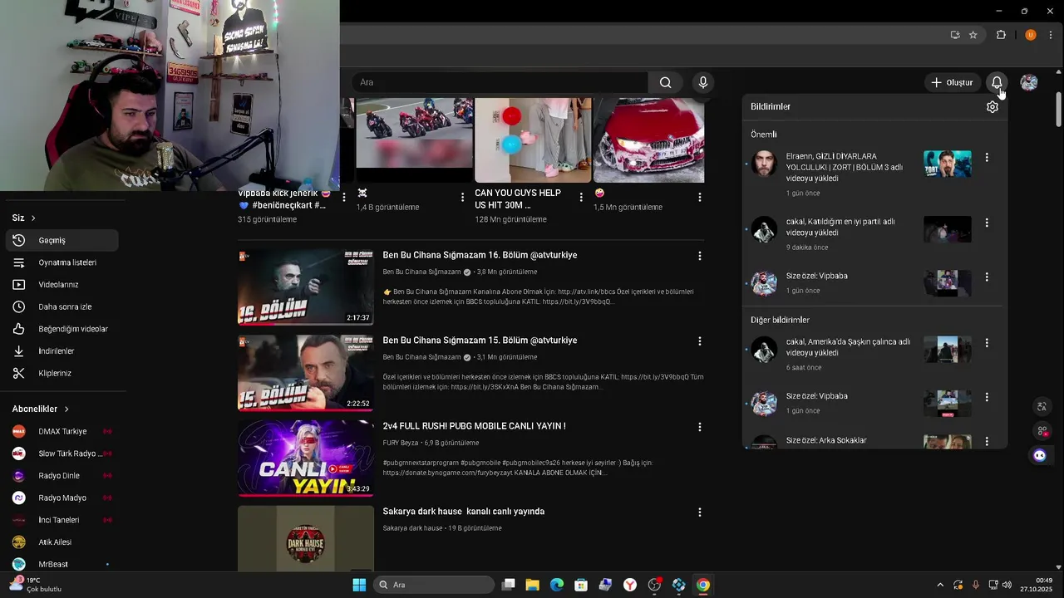Click CANLI YAYIN PUBG thumbnail
The height and width of the screenshot is (598, 1064).
pyautogui.click(x=306, y=458)
